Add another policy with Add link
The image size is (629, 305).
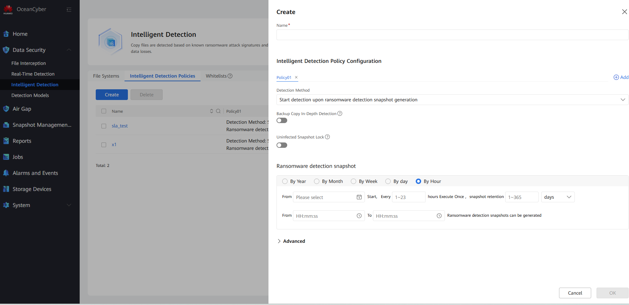coord(621,77)
